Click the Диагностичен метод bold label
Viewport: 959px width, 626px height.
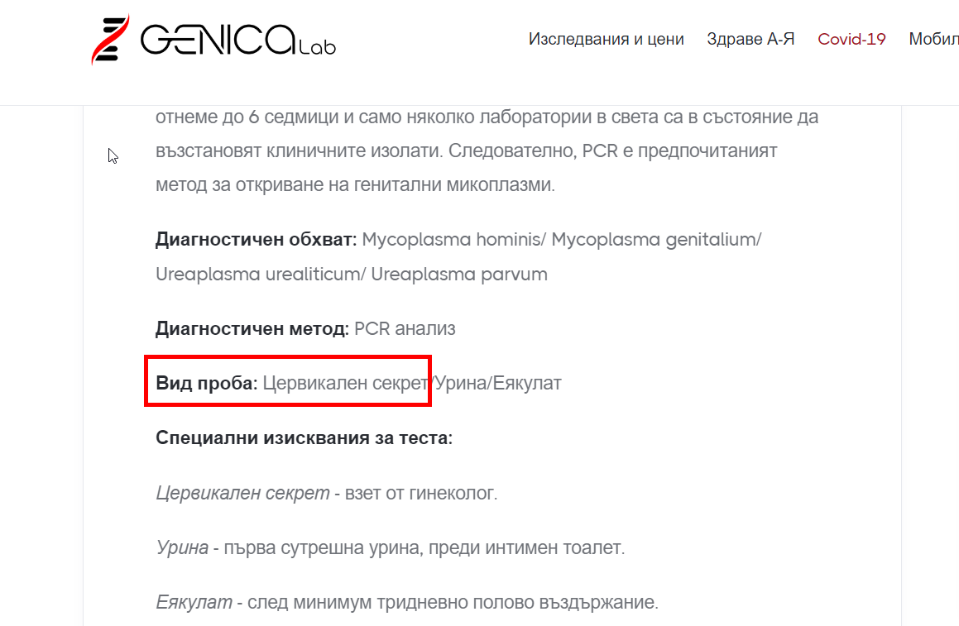pyautogui.click(x=252, y=328)
